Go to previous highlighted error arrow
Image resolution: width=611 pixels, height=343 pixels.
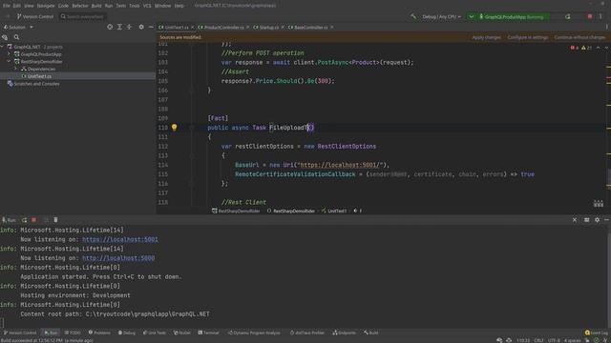coord(599,48)
